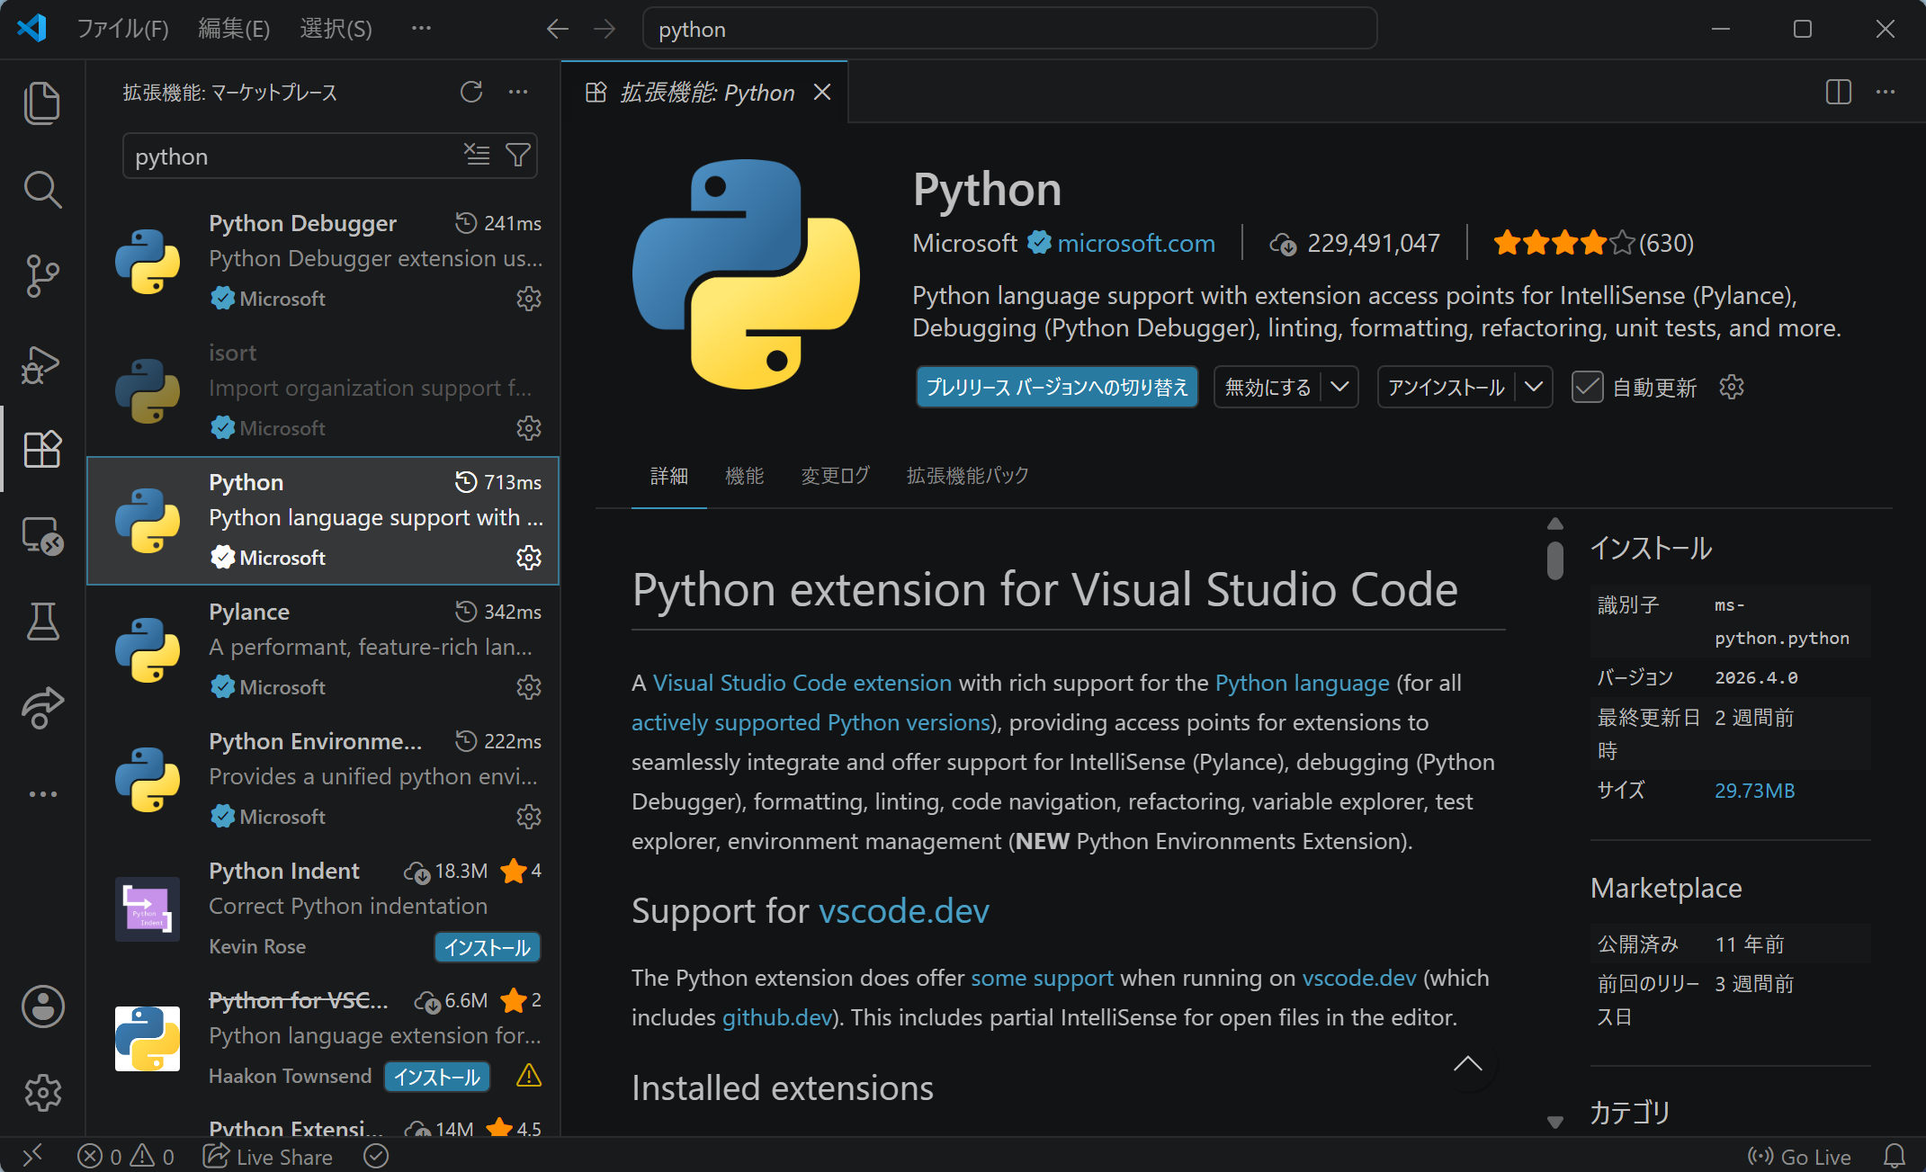Image resolution: width=1926 pixels, height=1172 pixels.
Task: Switch to pre-release version button
Action: [x=1057, y=387]
